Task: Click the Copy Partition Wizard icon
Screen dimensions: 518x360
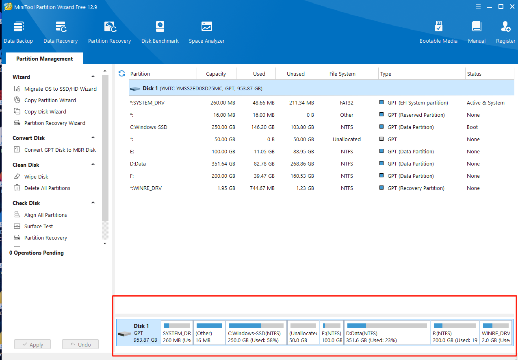Action: click(17, 100)
